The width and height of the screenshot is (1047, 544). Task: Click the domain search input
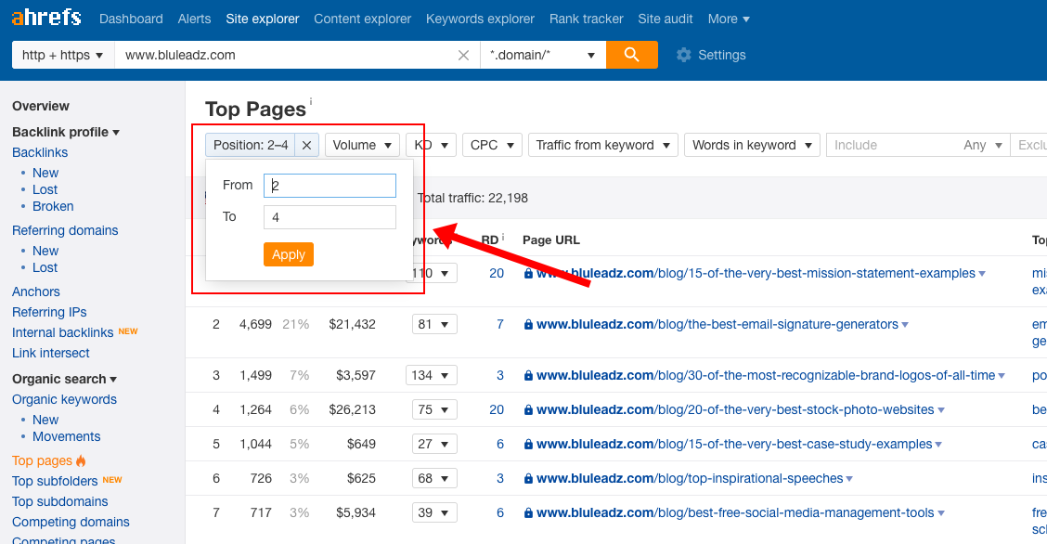point(287,55)
